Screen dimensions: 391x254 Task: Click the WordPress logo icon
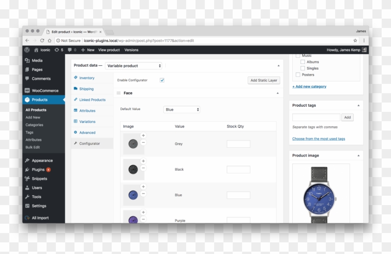[x=27, y=50]
